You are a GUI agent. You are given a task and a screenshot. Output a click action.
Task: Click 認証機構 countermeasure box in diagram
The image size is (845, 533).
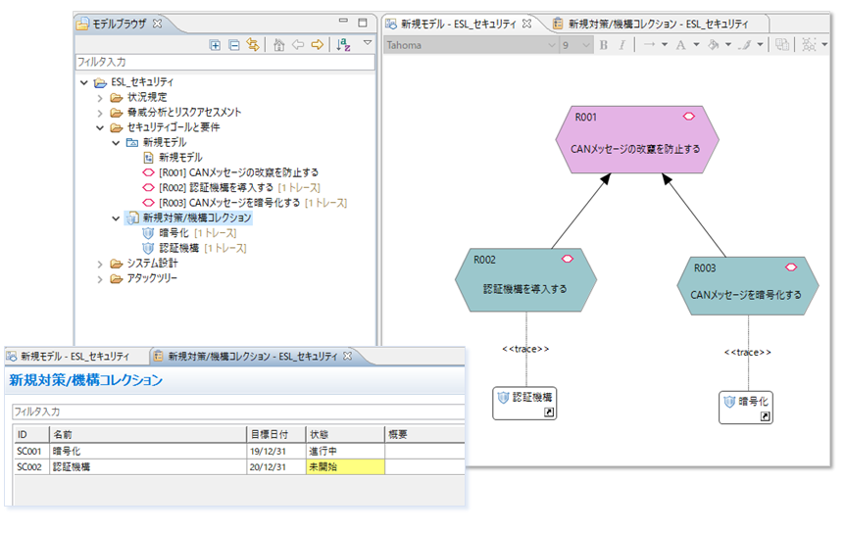[524, 404]
